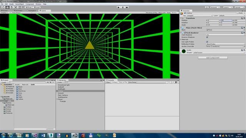Click the Console Clear button
246x138 pixels.
108,82
